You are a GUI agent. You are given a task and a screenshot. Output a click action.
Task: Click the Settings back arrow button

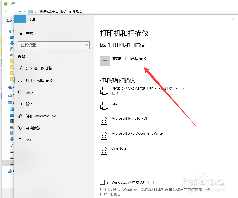coord(20,19)
